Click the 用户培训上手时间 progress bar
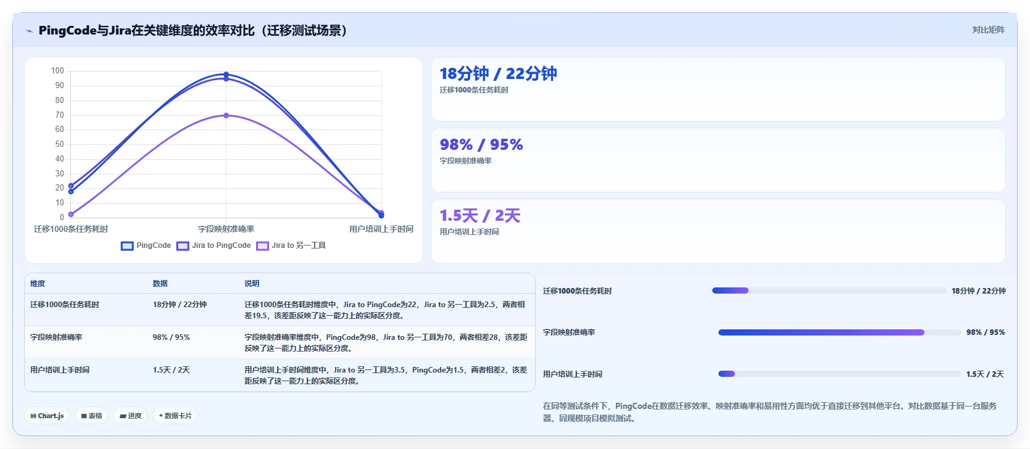Image resolution: width=1030 pixels, height=449 pixels. point(839,374)
